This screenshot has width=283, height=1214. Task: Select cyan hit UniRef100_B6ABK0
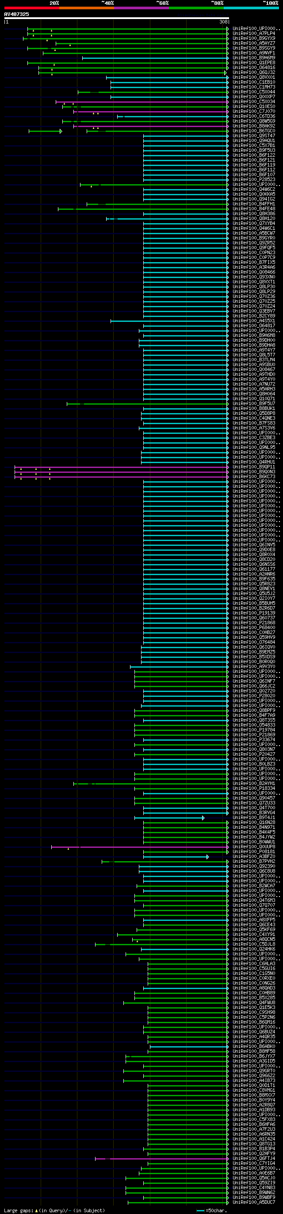pyautogui.click(x=254, y=1047)
